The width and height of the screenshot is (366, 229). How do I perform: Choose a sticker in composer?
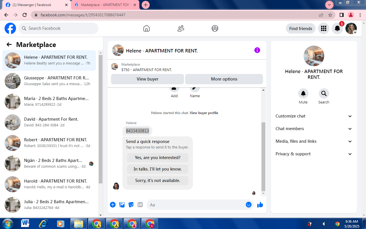click(x=131, y=205)
